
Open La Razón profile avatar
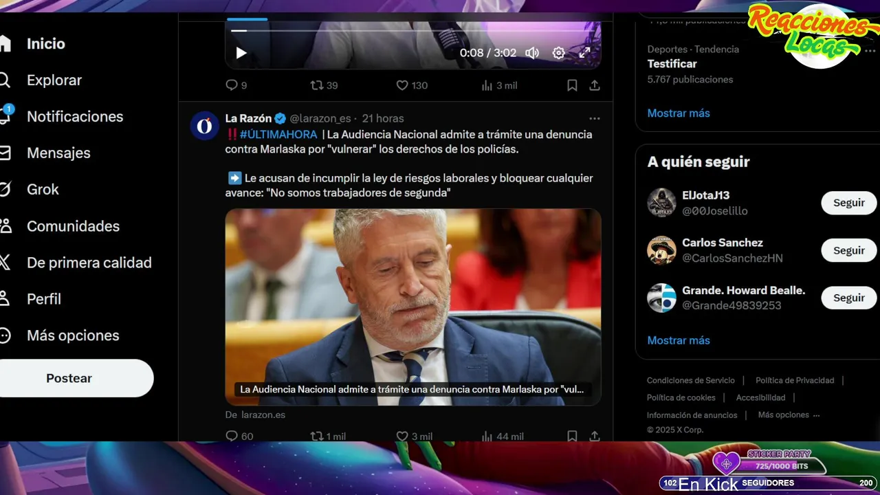(204, 126)
